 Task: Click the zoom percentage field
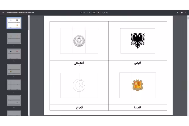[94, 13]
